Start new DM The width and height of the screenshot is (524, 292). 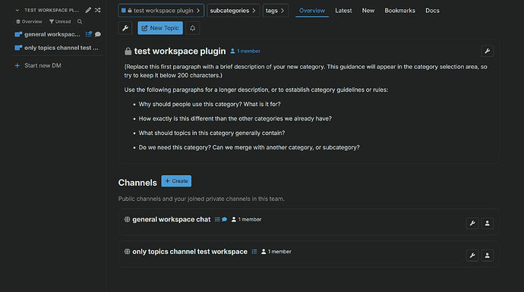pyautogui.click(x=38, y=65)
